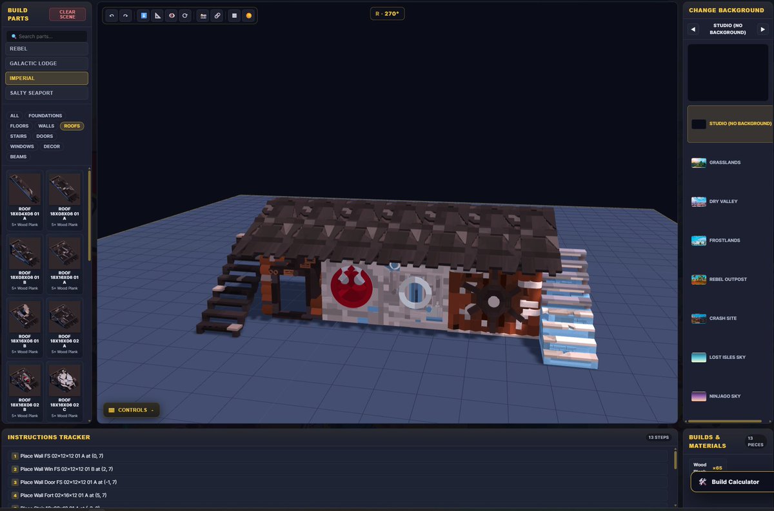Click the camera snapshot icon

point(203,15)
